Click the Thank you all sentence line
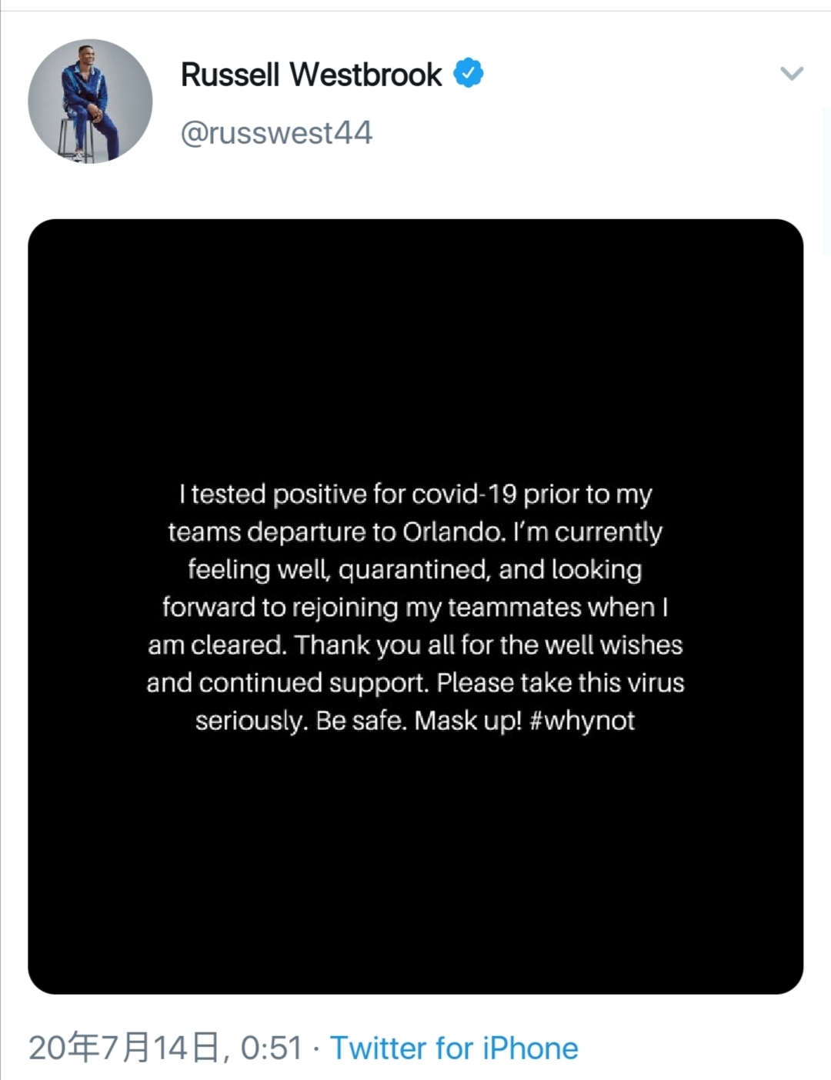This screenshot has width=831, height=1080. [x=415, y=645]
